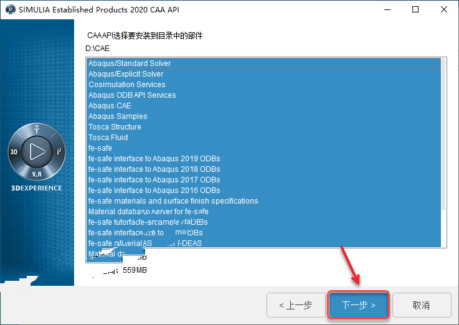Click the 3D quadrant of the compass
The image size is (459, 325).
click(x=14, y=152)
